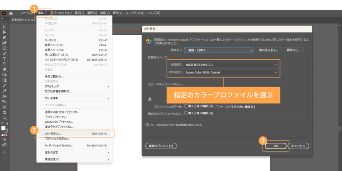Click the Home icon in the top bar

tap(11, 13)
